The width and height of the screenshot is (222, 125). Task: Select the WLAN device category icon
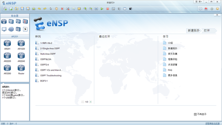[x=18, y=22]
